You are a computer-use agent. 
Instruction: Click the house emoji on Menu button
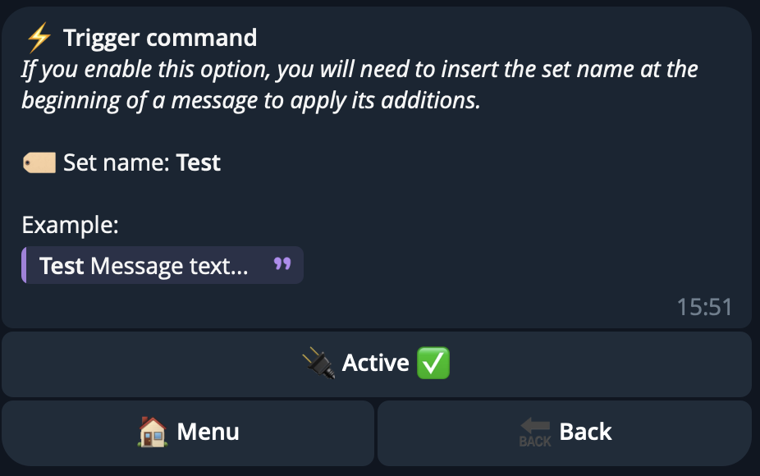point(153,432)
